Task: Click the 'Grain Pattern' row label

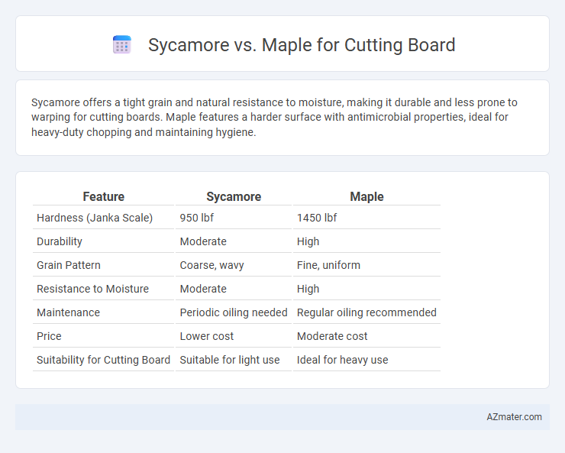Action: coord(69,265)
